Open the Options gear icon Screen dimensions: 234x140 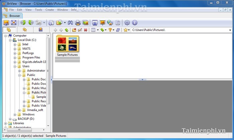tap(127, 23)
